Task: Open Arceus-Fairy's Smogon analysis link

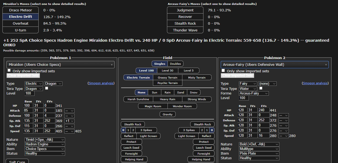Action: click(x=315, y=83)
